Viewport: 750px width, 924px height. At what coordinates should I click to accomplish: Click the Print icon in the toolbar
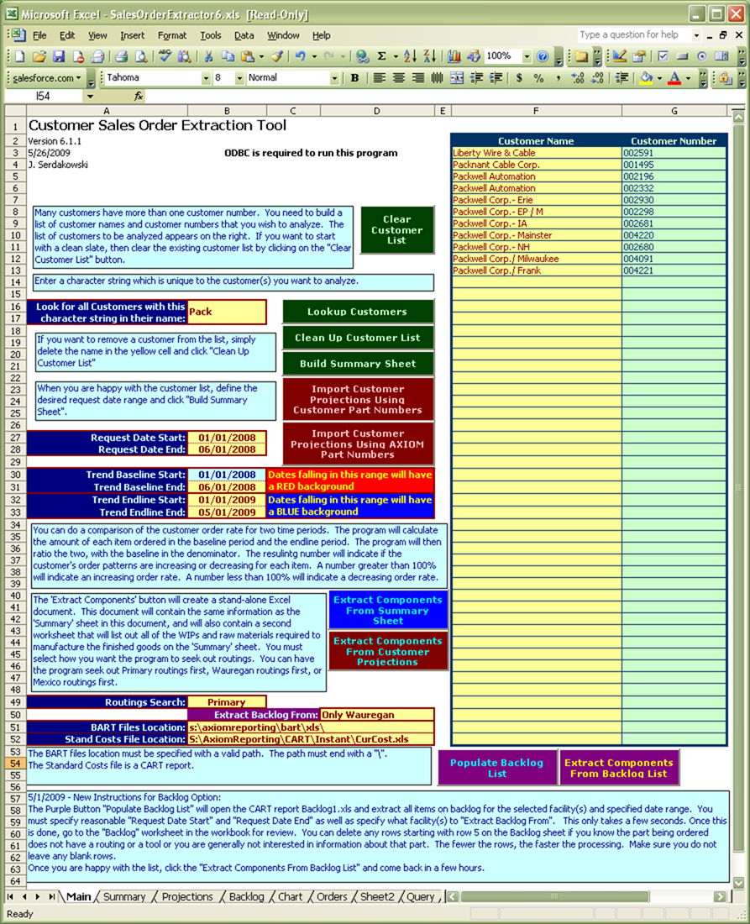click(x=122, y=56)
